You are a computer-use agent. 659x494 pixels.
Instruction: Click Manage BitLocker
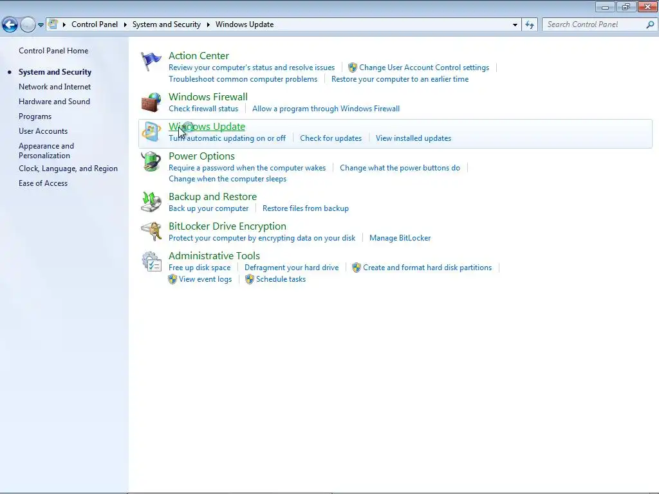[400, 238]
